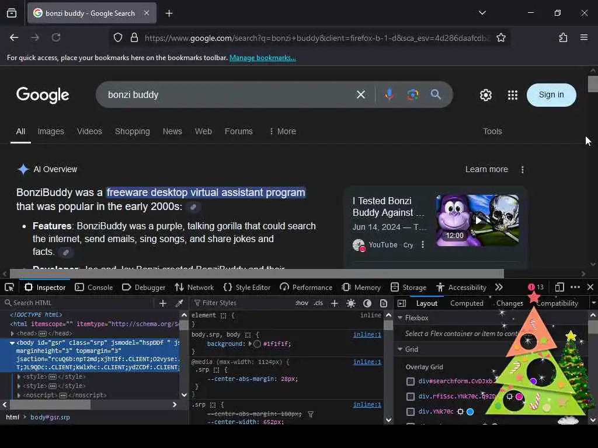This screenshot has height=448, width=598.
Task: Open a new browser tab
Action: (x=169, y=13)
